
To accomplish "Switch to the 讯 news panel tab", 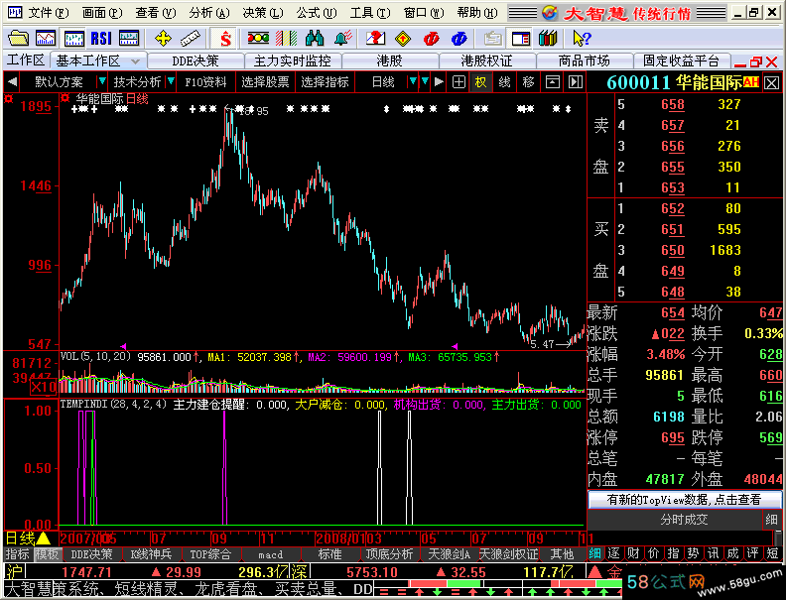I will [713, 553].
